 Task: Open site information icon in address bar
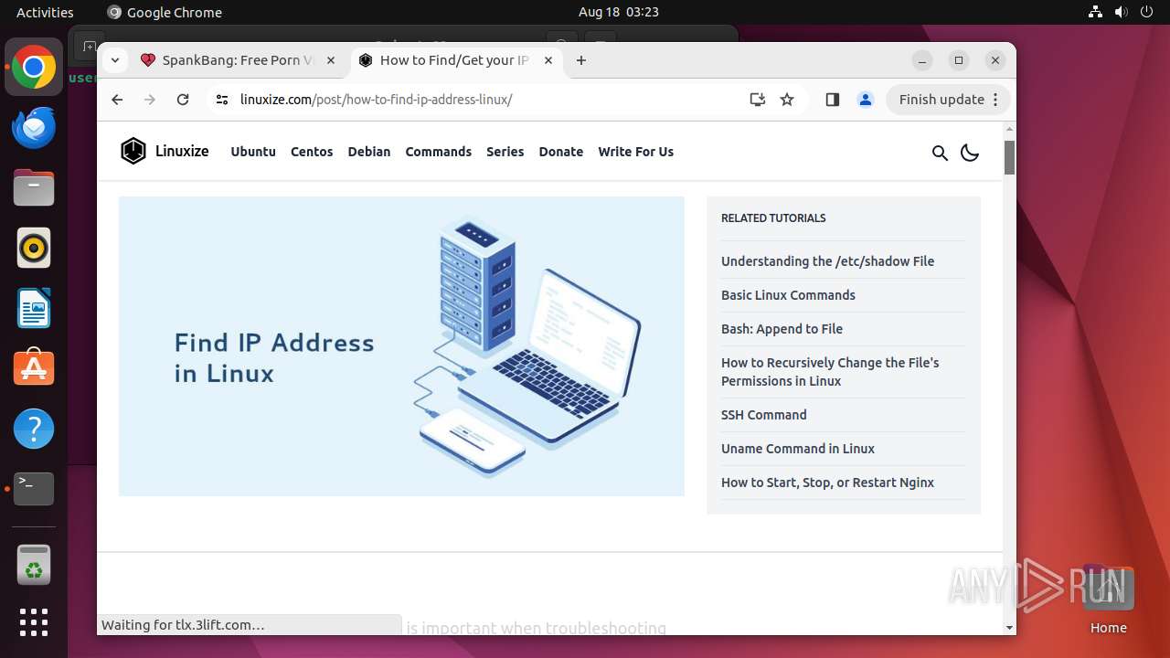pos(222,100)
